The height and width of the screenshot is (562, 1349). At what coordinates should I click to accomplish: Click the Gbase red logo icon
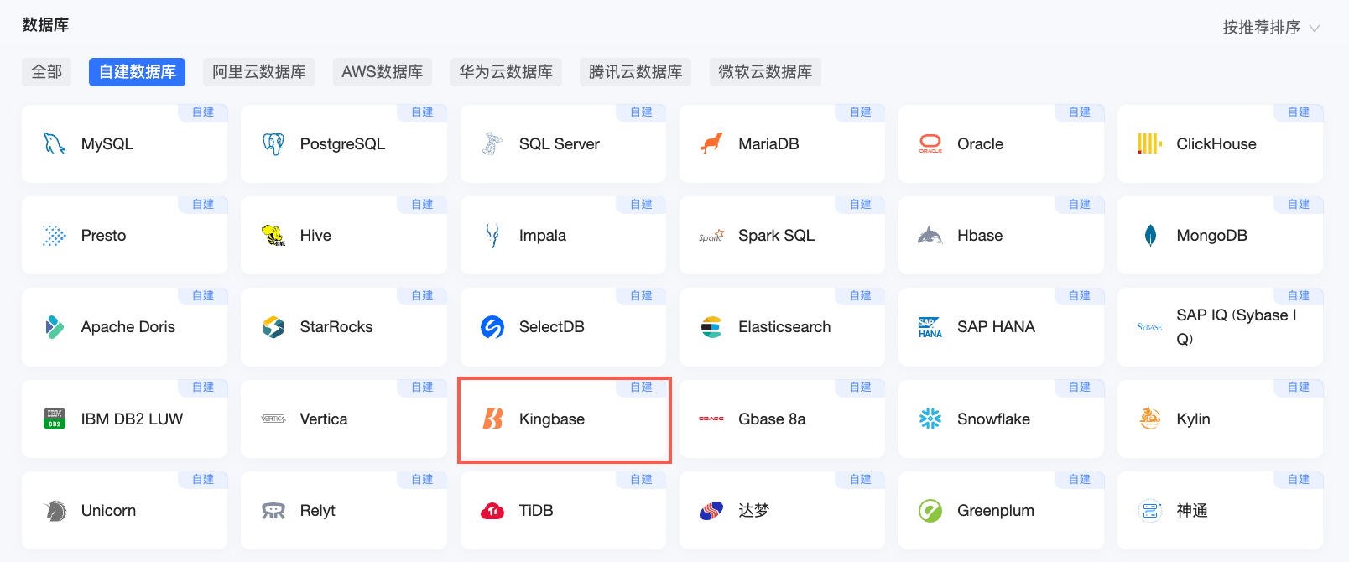coord(711,419)
